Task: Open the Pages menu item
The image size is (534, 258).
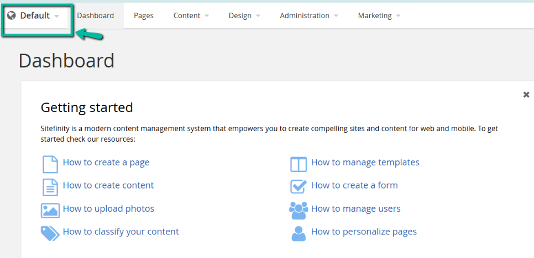Action: [x=143, y=15]
